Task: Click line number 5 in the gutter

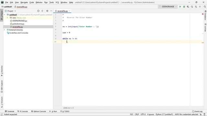Action: pos(56,26)
